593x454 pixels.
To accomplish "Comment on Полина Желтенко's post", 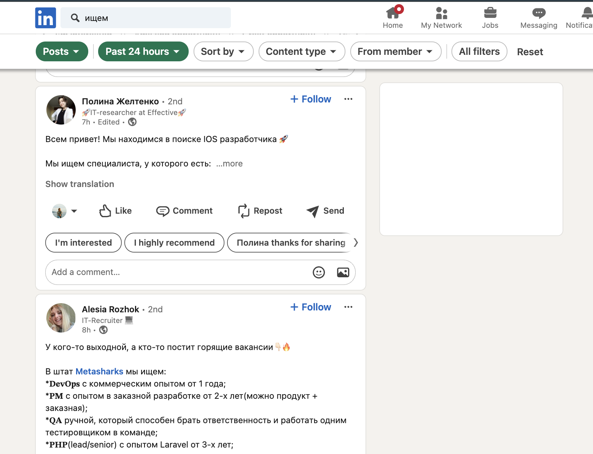I will pos(184,211).
